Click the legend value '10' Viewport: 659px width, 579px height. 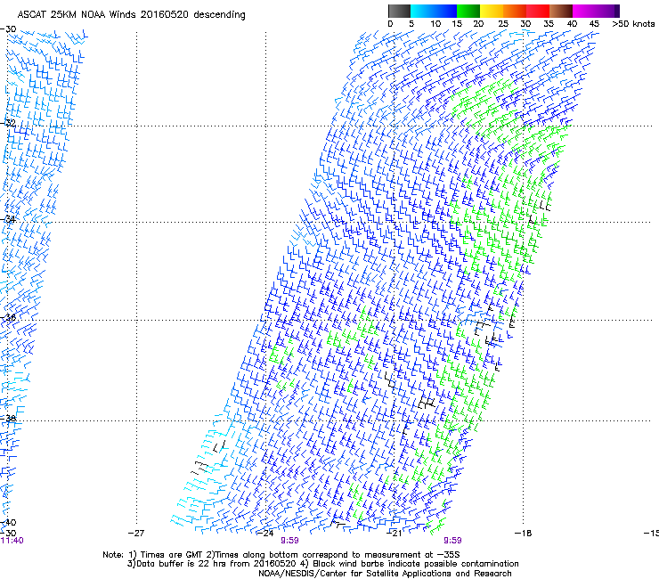tap(435, 24)
